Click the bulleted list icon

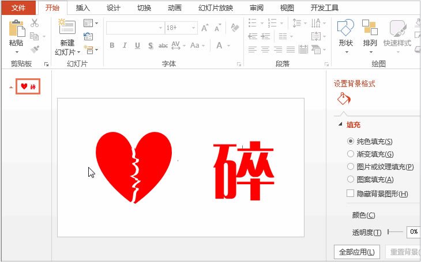coord(253,23)
